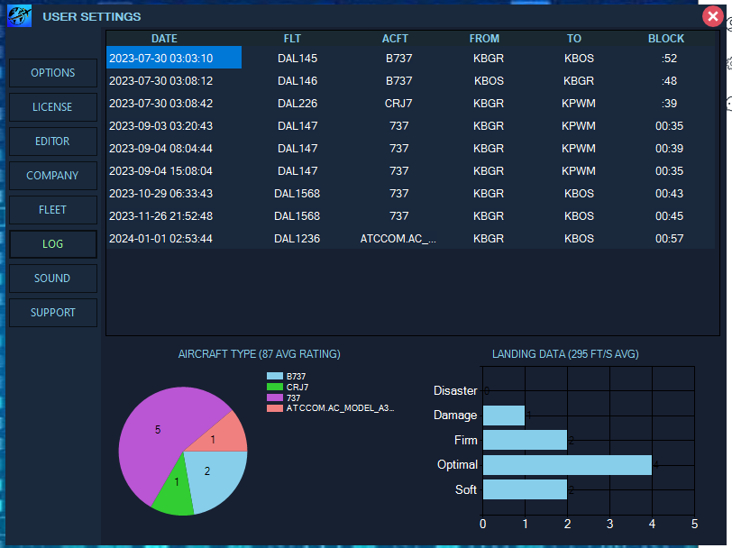Click the app logo icon in title bar

[19, 16]
